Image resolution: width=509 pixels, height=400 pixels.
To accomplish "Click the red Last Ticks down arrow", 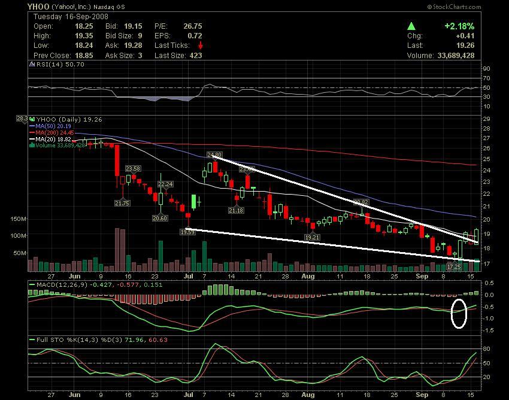I will 201,46.
